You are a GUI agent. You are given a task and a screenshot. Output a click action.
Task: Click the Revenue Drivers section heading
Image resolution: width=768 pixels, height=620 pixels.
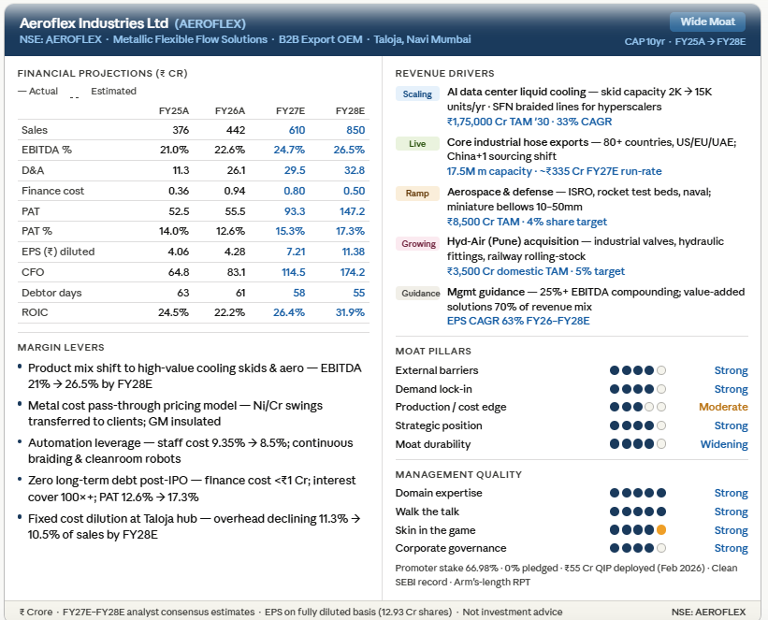point(444,74)
